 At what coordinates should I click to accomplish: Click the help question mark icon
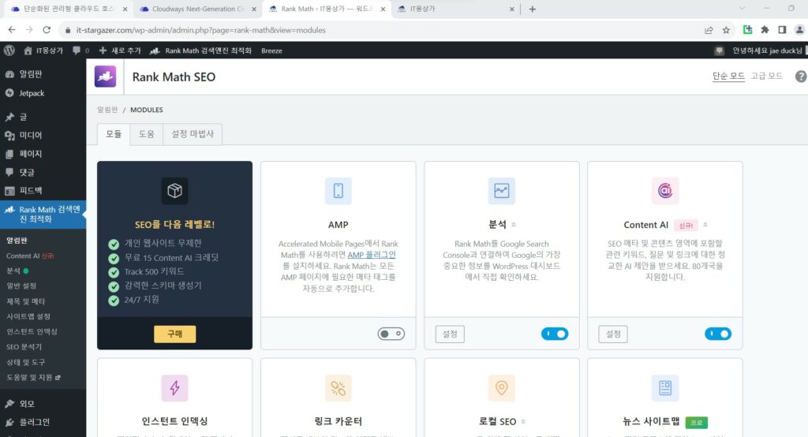coord(801,77)
